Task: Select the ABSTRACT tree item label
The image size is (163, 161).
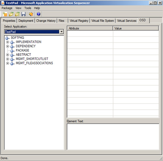Action: tap(23, 55)
